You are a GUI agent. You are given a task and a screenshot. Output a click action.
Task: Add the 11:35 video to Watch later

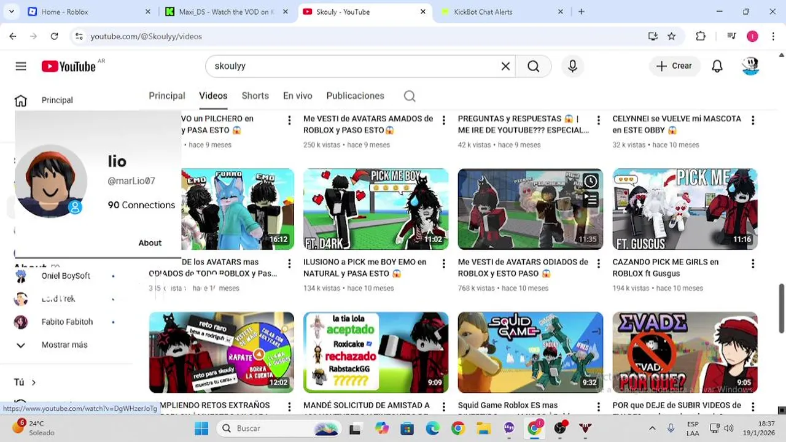click(x=590, y=181)
